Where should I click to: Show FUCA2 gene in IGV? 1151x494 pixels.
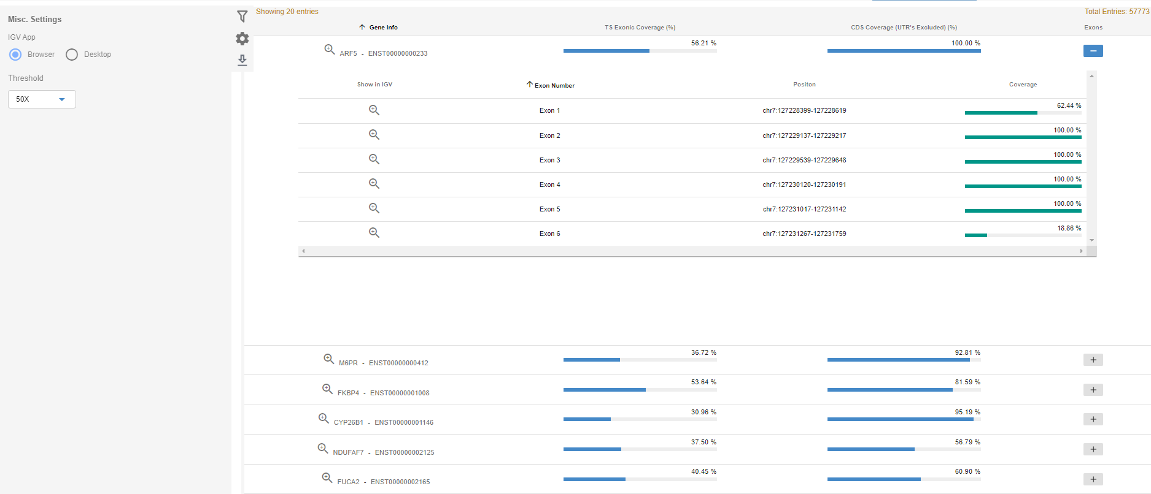point(327,477)
